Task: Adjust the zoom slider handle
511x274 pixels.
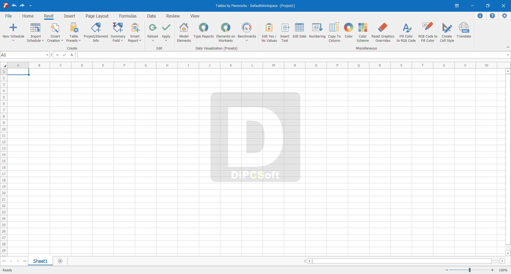Action: pyautogui.click(x=470, y=270)
